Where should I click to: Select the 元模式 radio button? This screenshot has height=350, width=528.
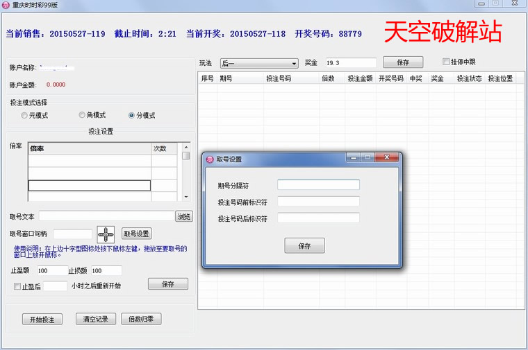click(x=25, y=116)
